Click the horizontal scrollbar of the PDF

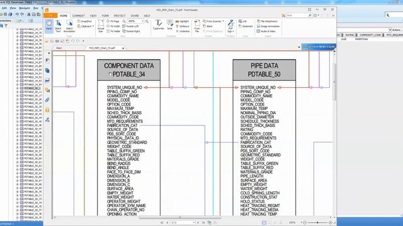(x=180, y=218)
